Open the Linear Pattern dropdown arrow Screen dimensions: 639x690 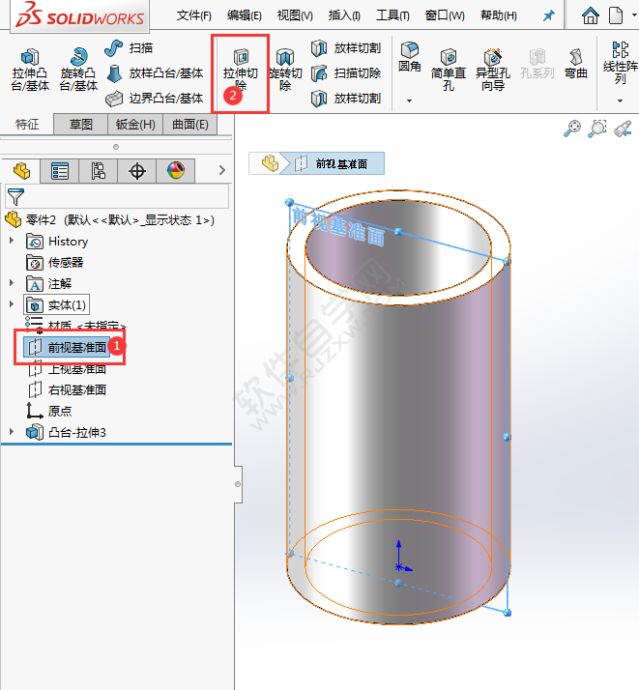(620, 101)
